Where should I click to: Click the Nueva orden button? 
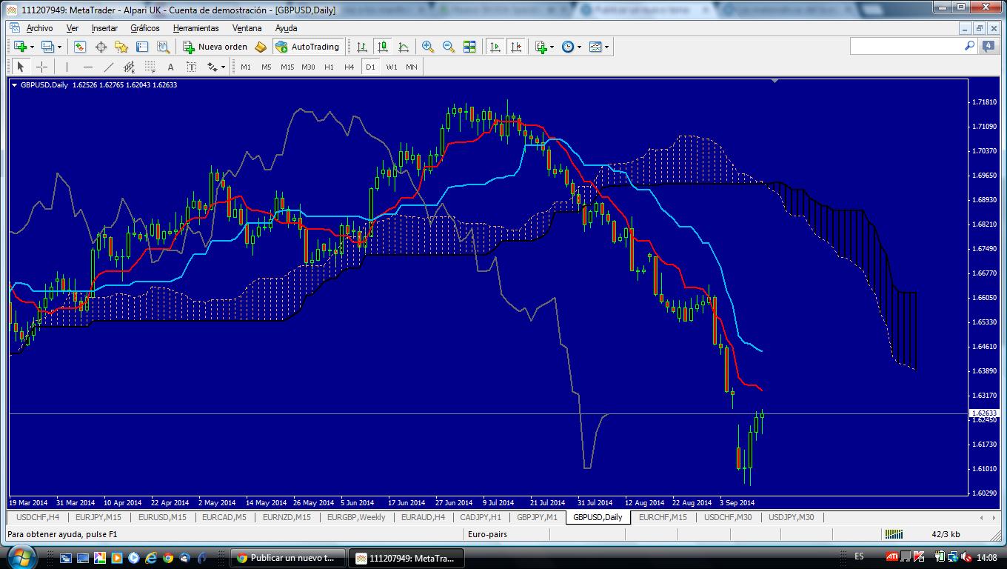pyautogui.click(x=215, y=47)
